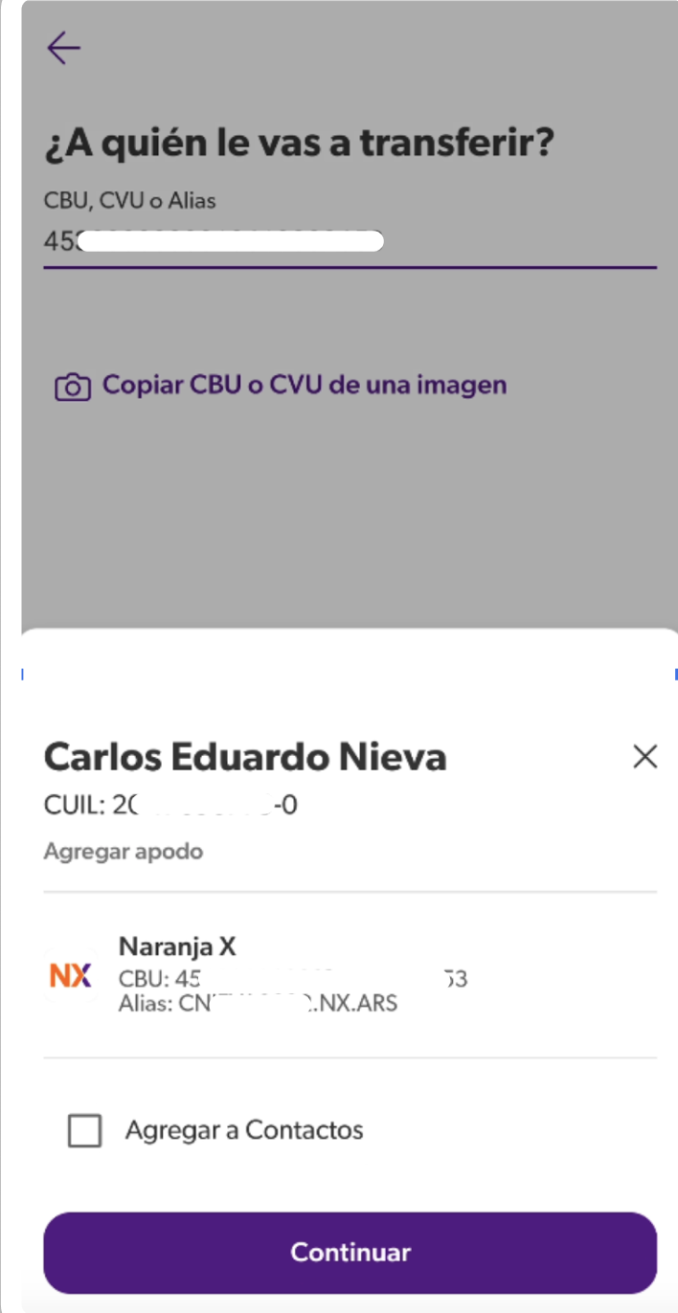Click the "¿A quién le vas a transferir?" heading
678x1313 pixels.
(x=300, y=145)
